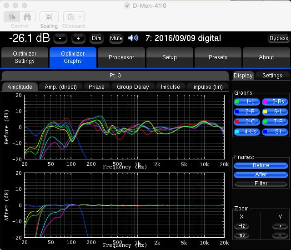
Task: Toggle the After frame display
Action: point(261,174)
